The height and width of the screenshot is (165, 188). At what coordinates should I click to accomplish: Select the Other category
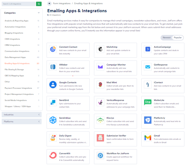(x=7, y=82)
